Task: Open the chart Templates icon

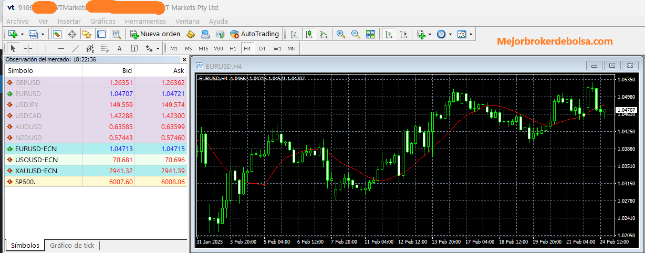Action: click(462, 34)
